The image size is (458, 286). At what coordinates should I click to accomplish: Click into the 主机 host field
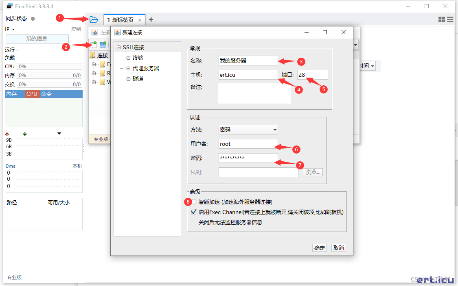click(248, 75)
